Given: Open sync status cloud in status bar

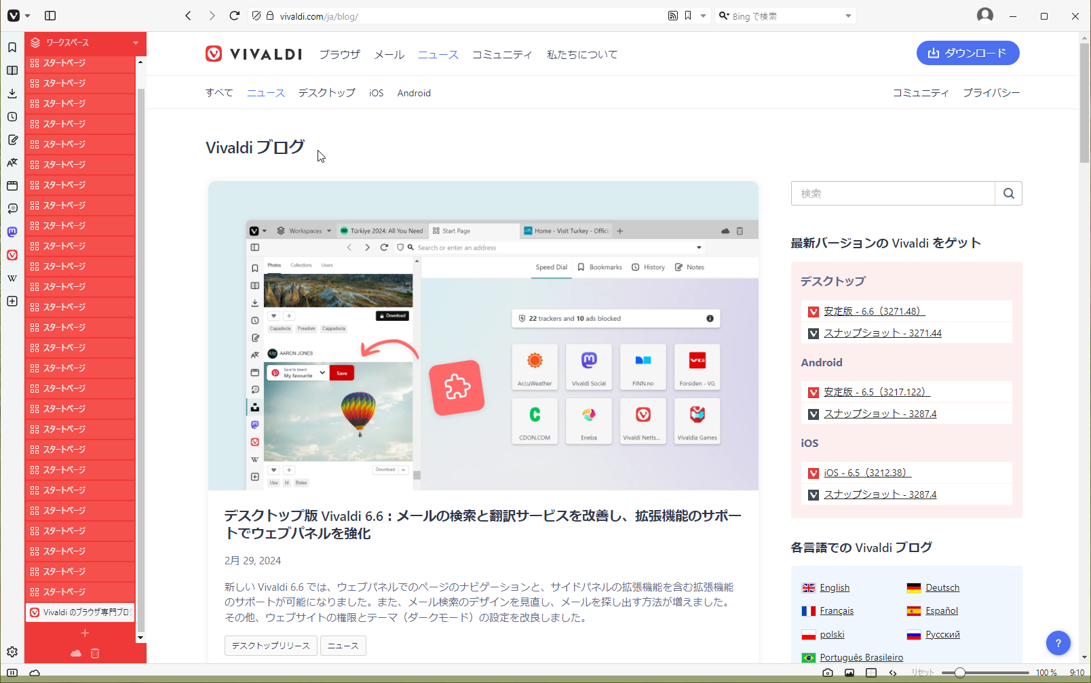Looking at the screenshot, I should point(35,673).
